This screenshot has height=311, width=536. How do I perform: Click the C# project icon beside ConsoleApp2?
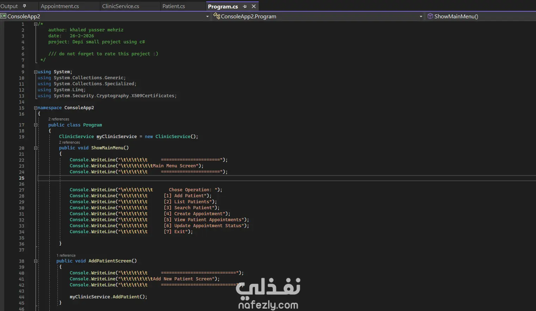coord(4,16)
